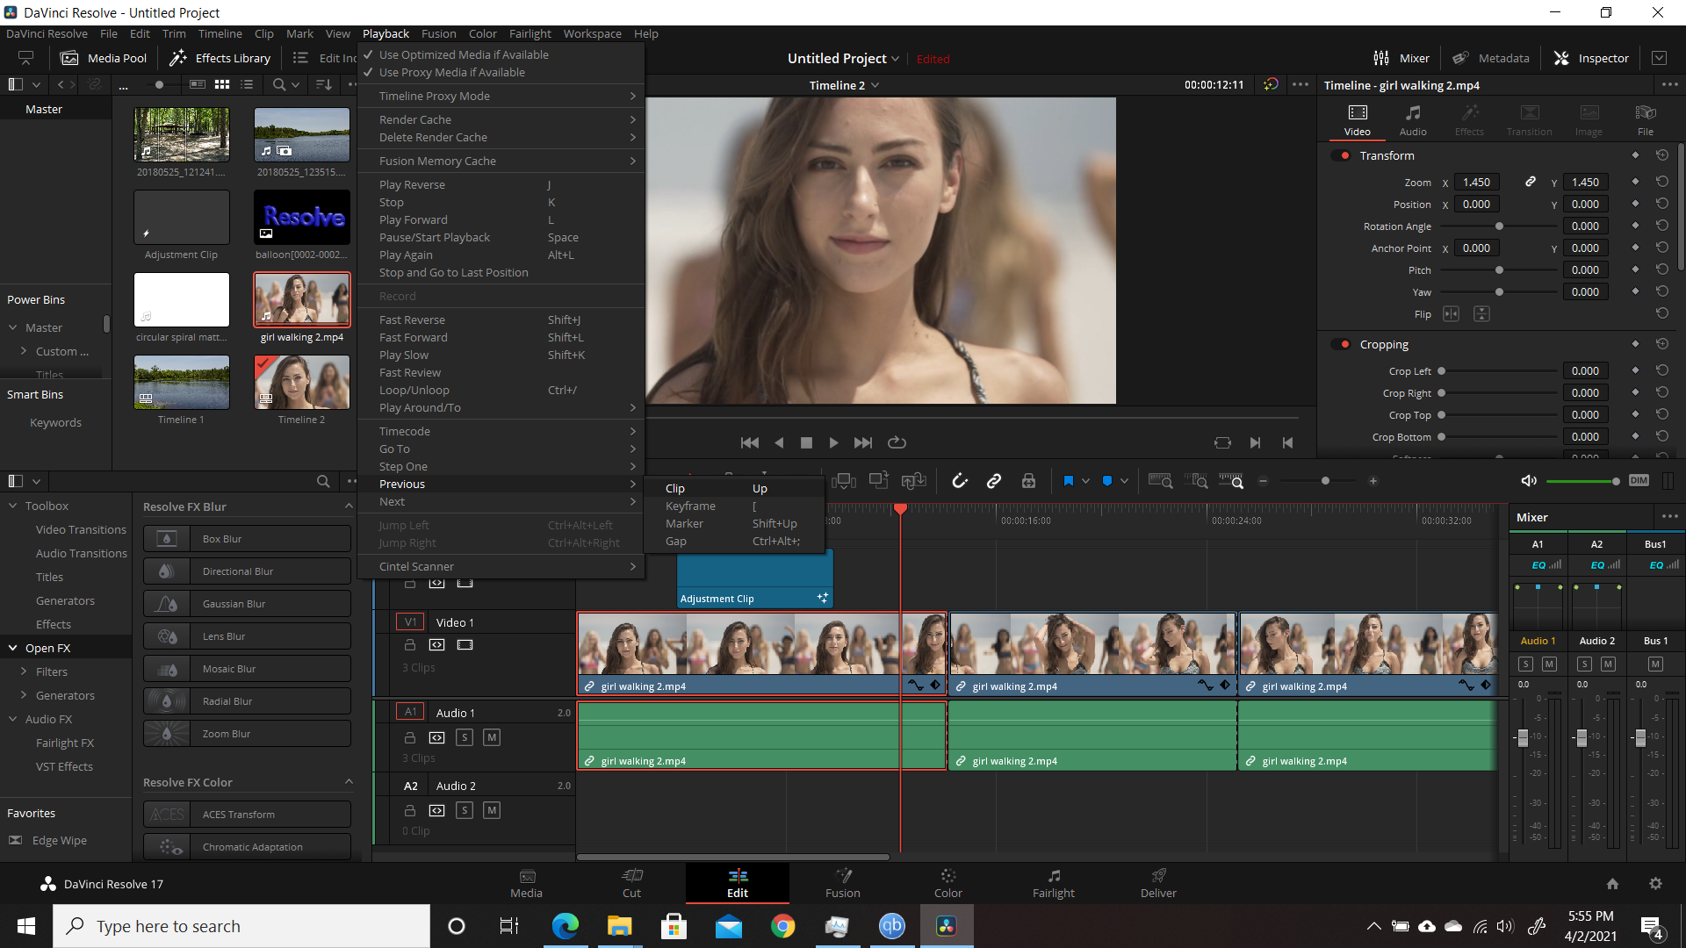This screenshot has width=1686, height=948.
Task: Jump to first frame in viewer
Action: [x=749, y=443]
